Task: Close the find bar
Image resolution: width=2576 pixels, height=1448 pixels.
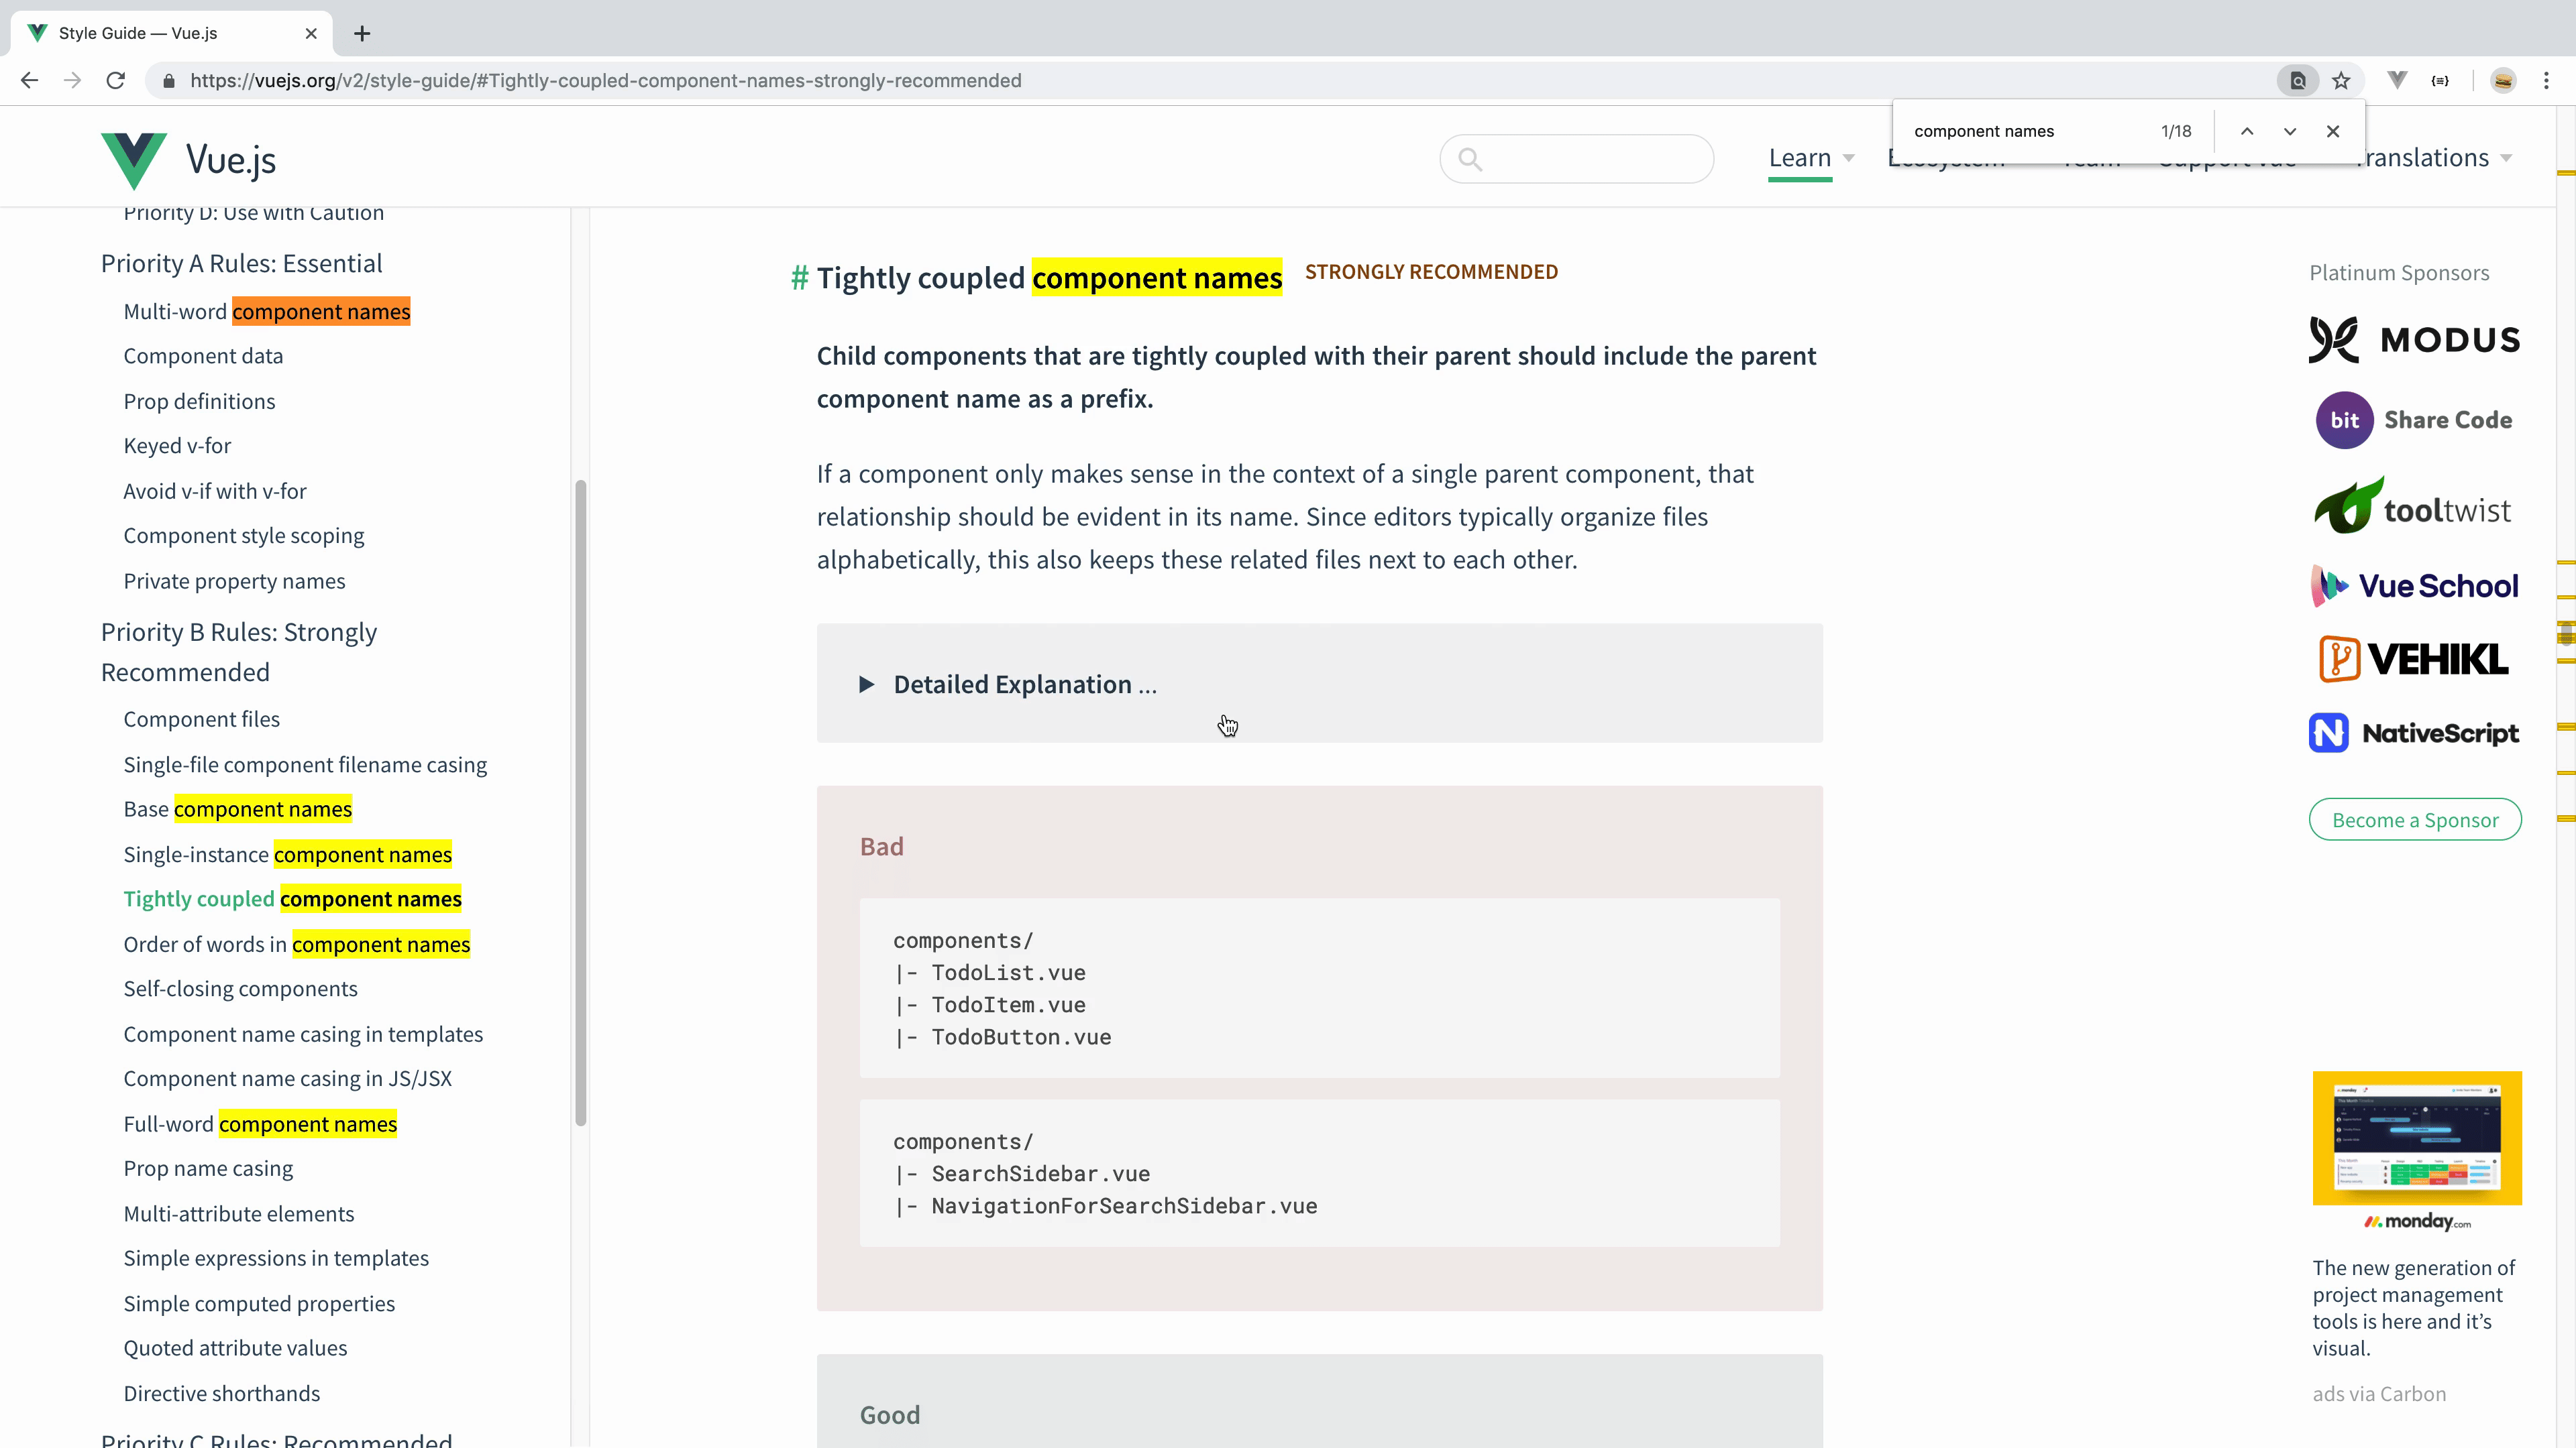Action: 2333,131
